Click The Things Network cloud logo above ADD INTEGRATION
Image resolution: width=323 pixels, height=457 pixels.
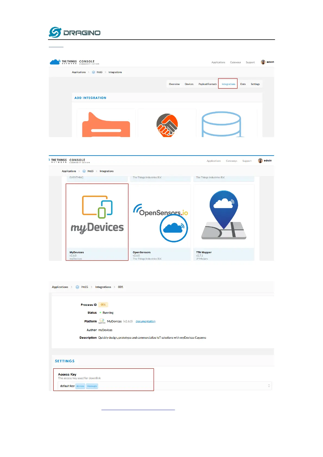click(x=55, y=62)
